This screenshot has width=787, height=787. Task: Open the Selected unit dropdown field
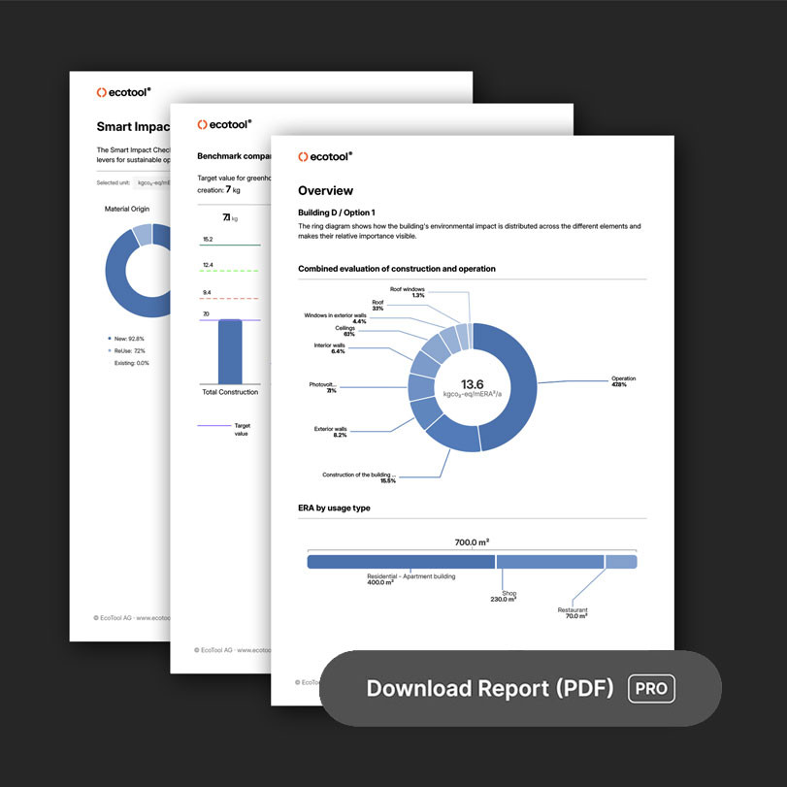[x=153, y=182]
